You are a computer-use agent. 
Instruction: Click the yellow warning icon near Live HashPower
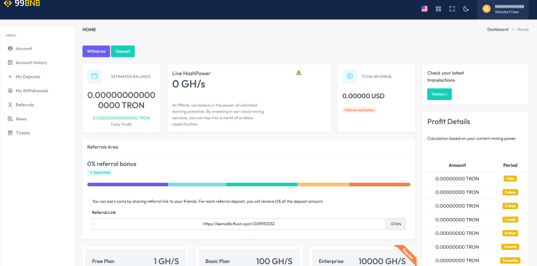pyautogui.click(x=299, y=72)
